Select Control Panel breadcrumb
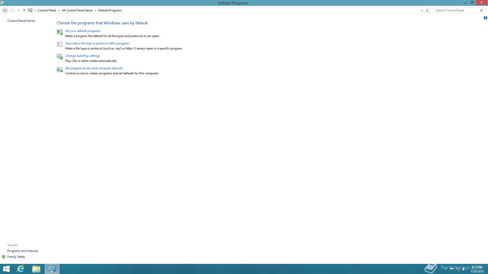The height and width of the screenshot is (274, 488). (x=47, y=10)
